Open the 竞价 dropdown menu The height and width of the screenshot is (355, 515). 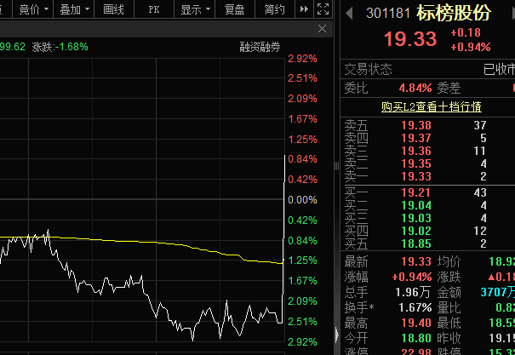[34, 9]
